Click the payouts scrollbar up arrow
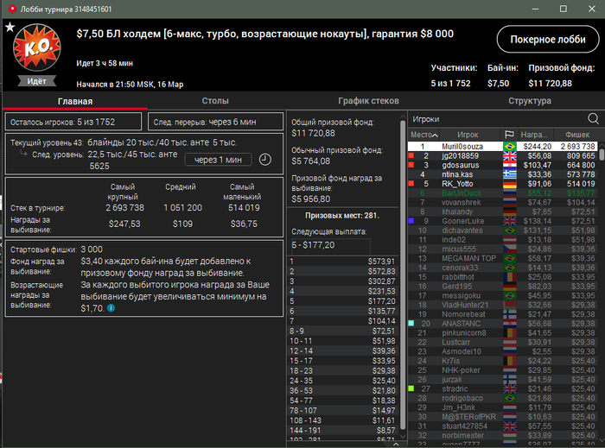Screen dimensions: 605x448 tap(403, 117)
